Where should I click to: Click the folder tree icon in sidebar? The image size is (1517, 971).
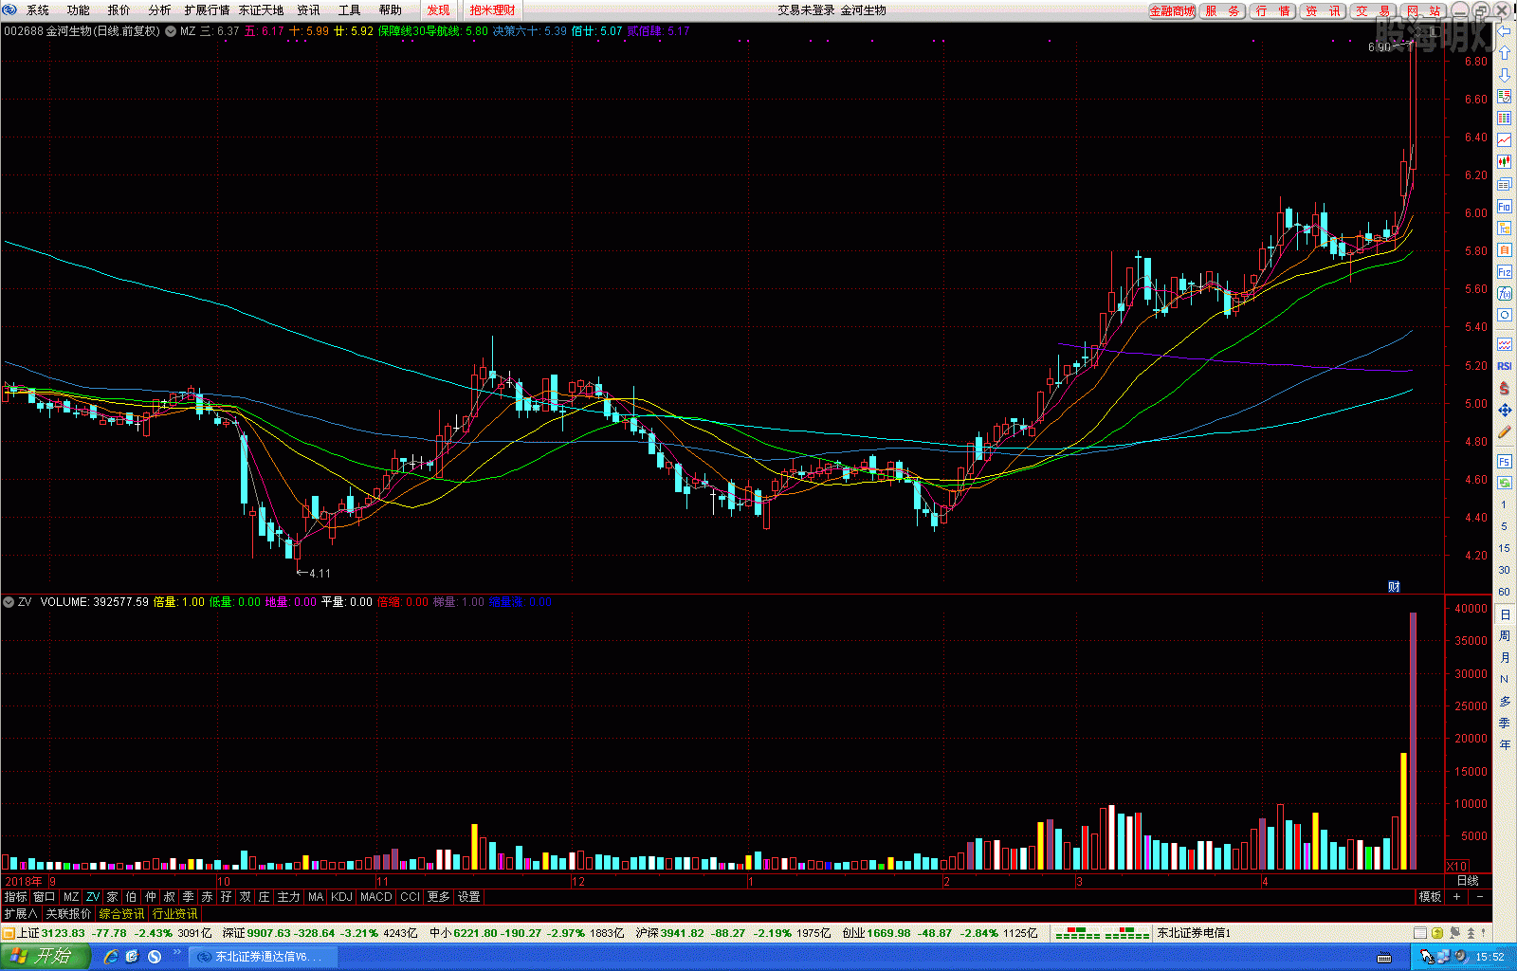point(1504,228)
